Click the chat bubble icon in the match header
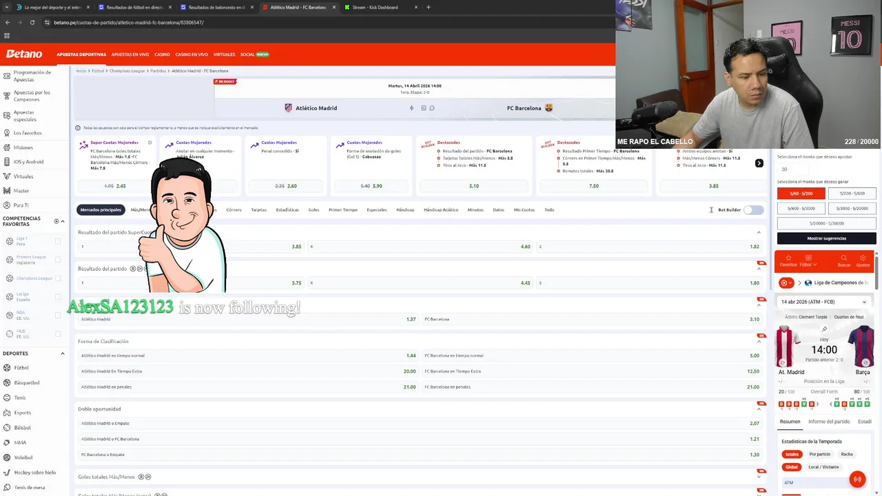This screenshot has width=882, height=496. pyautogui.click(x=432, y=108)
